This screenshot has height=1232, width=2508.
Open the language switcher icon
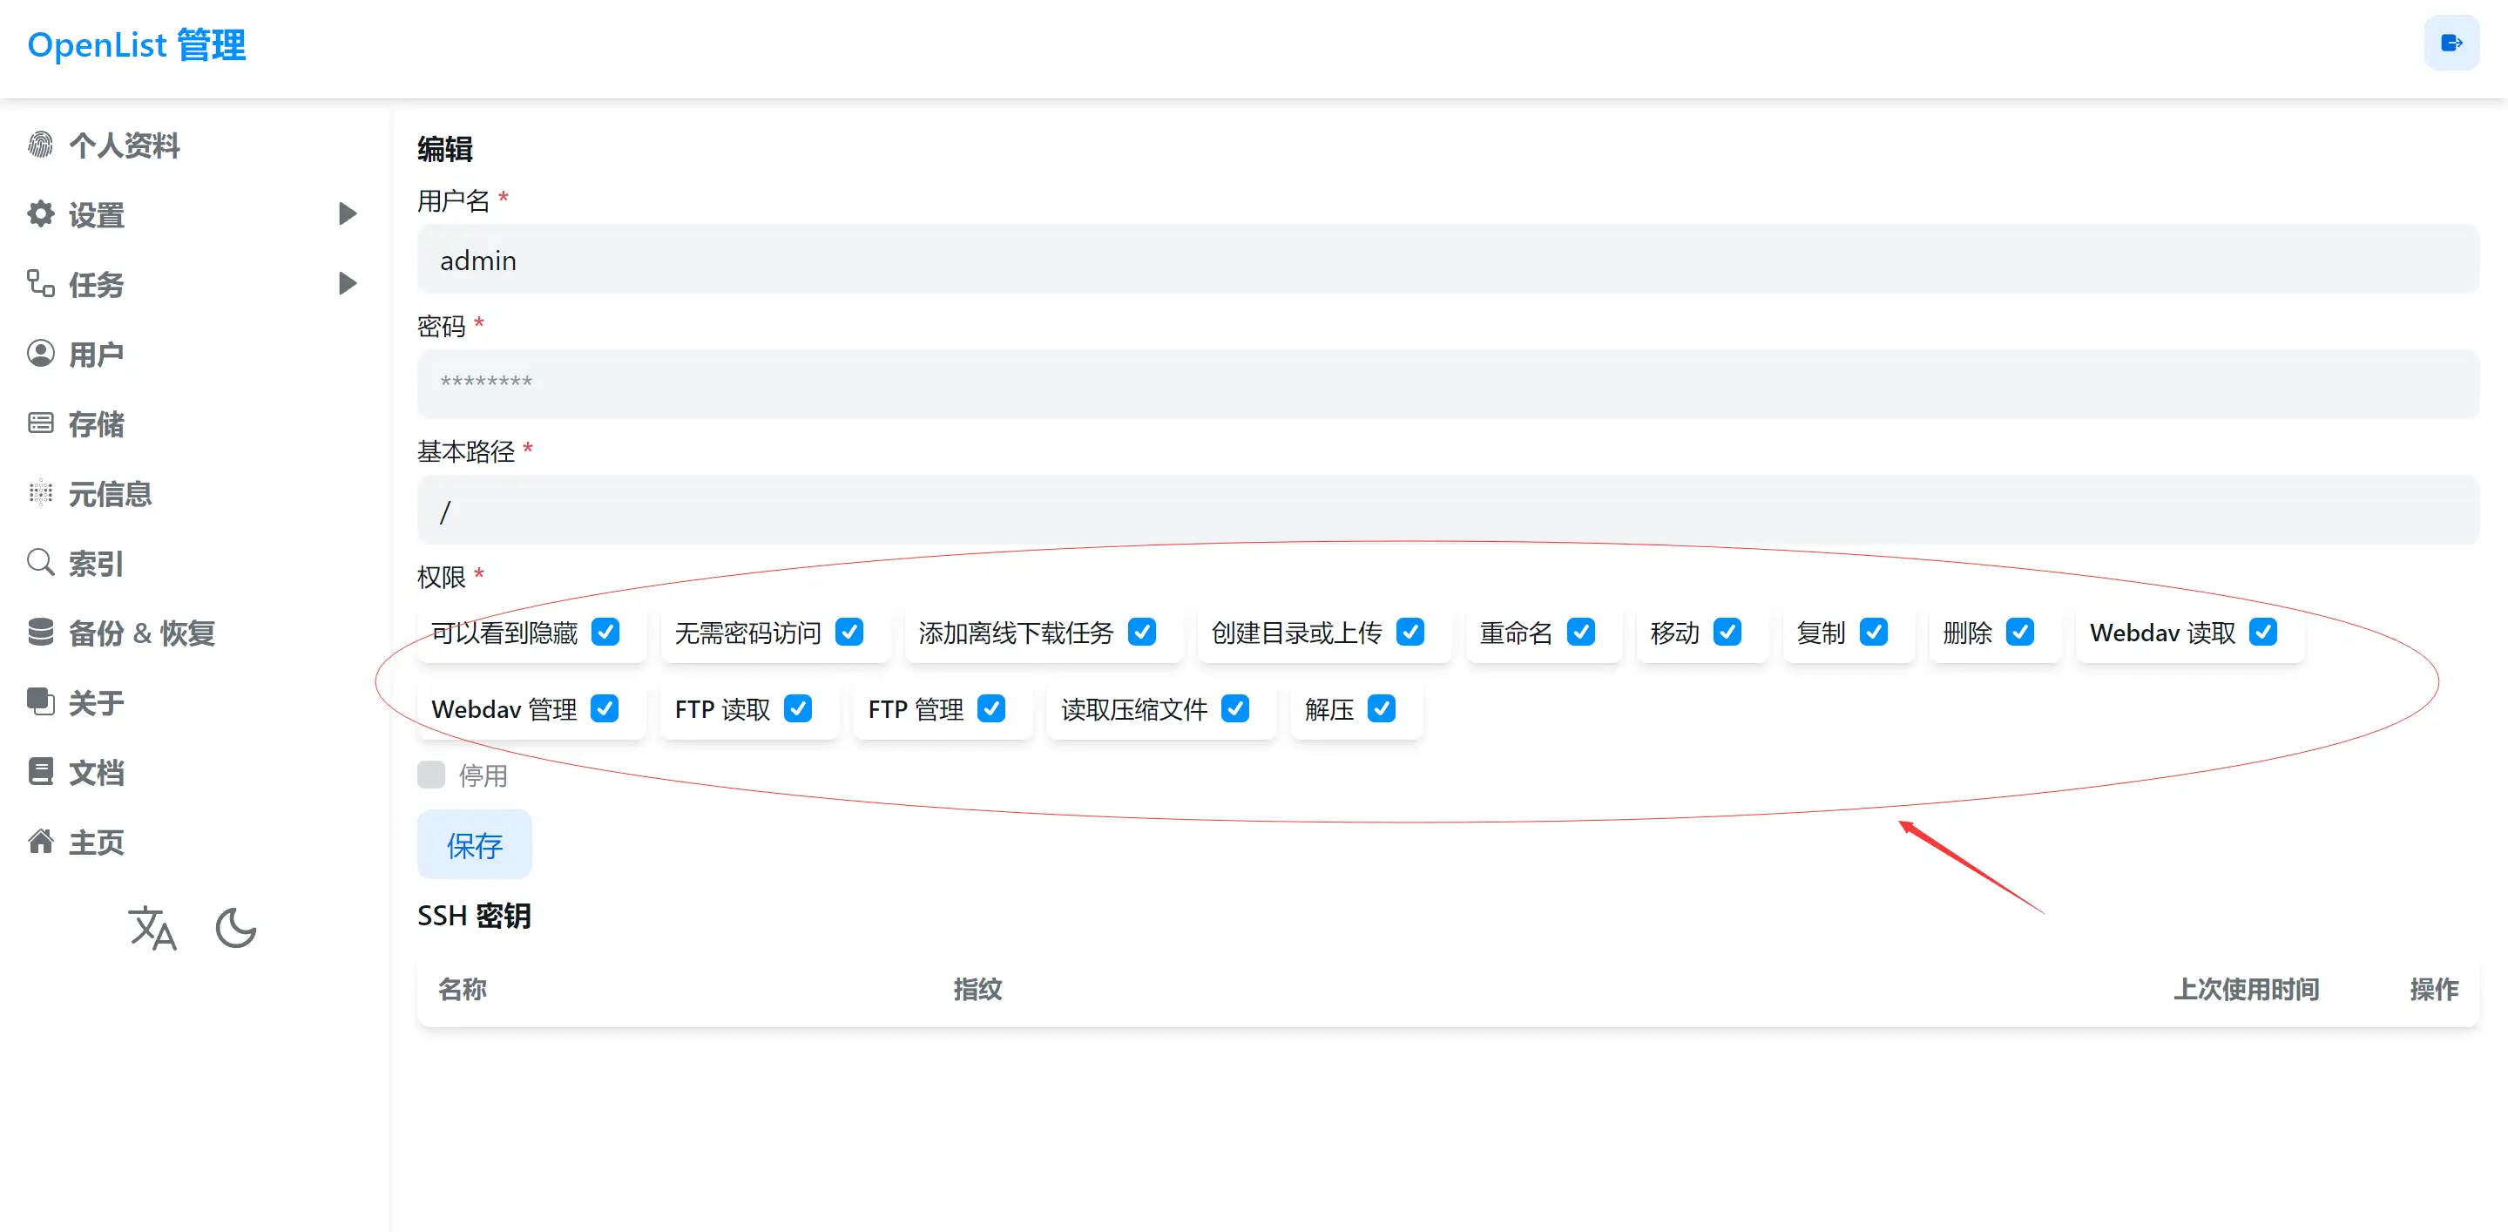click(152, 928)
